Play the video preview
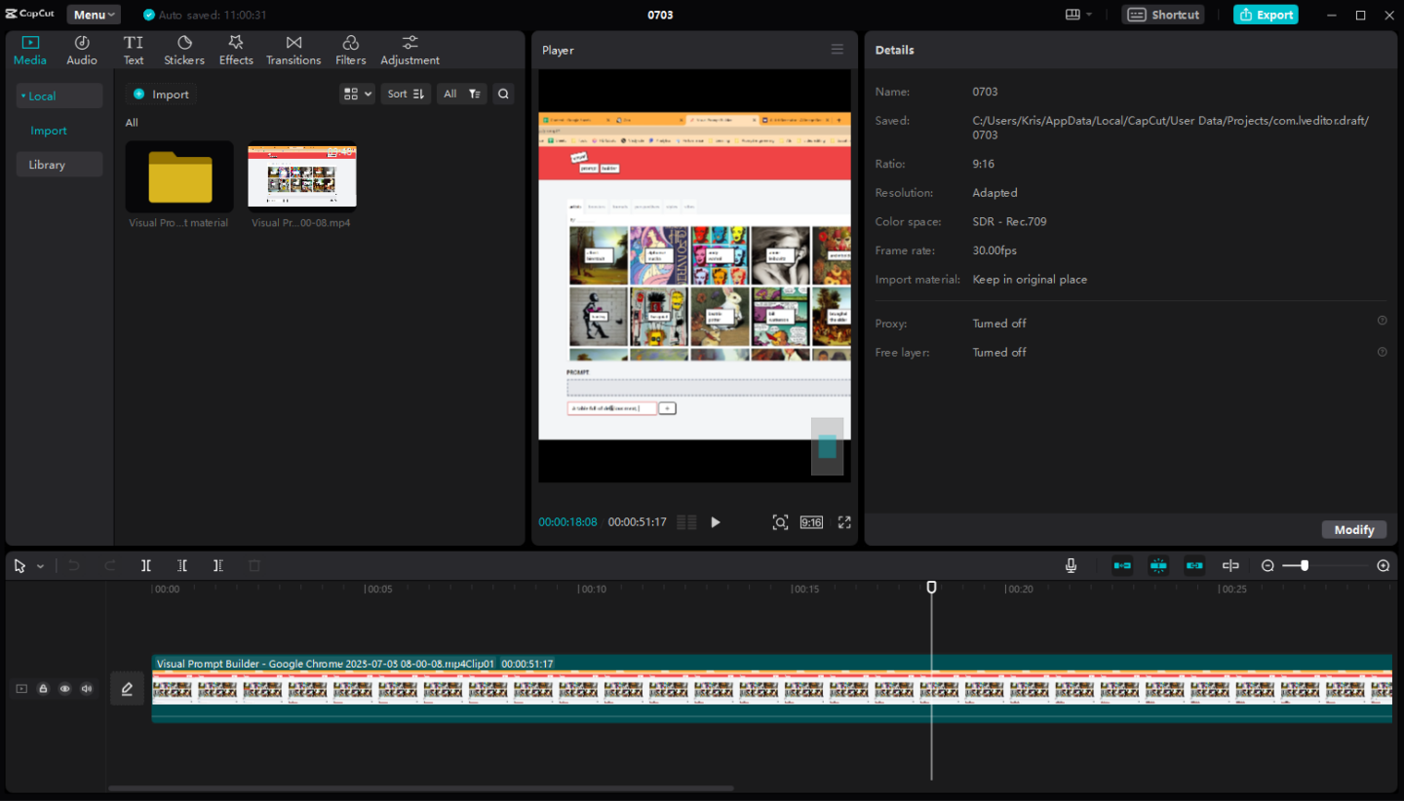The image size is (1404, 801). coord(715,522)
